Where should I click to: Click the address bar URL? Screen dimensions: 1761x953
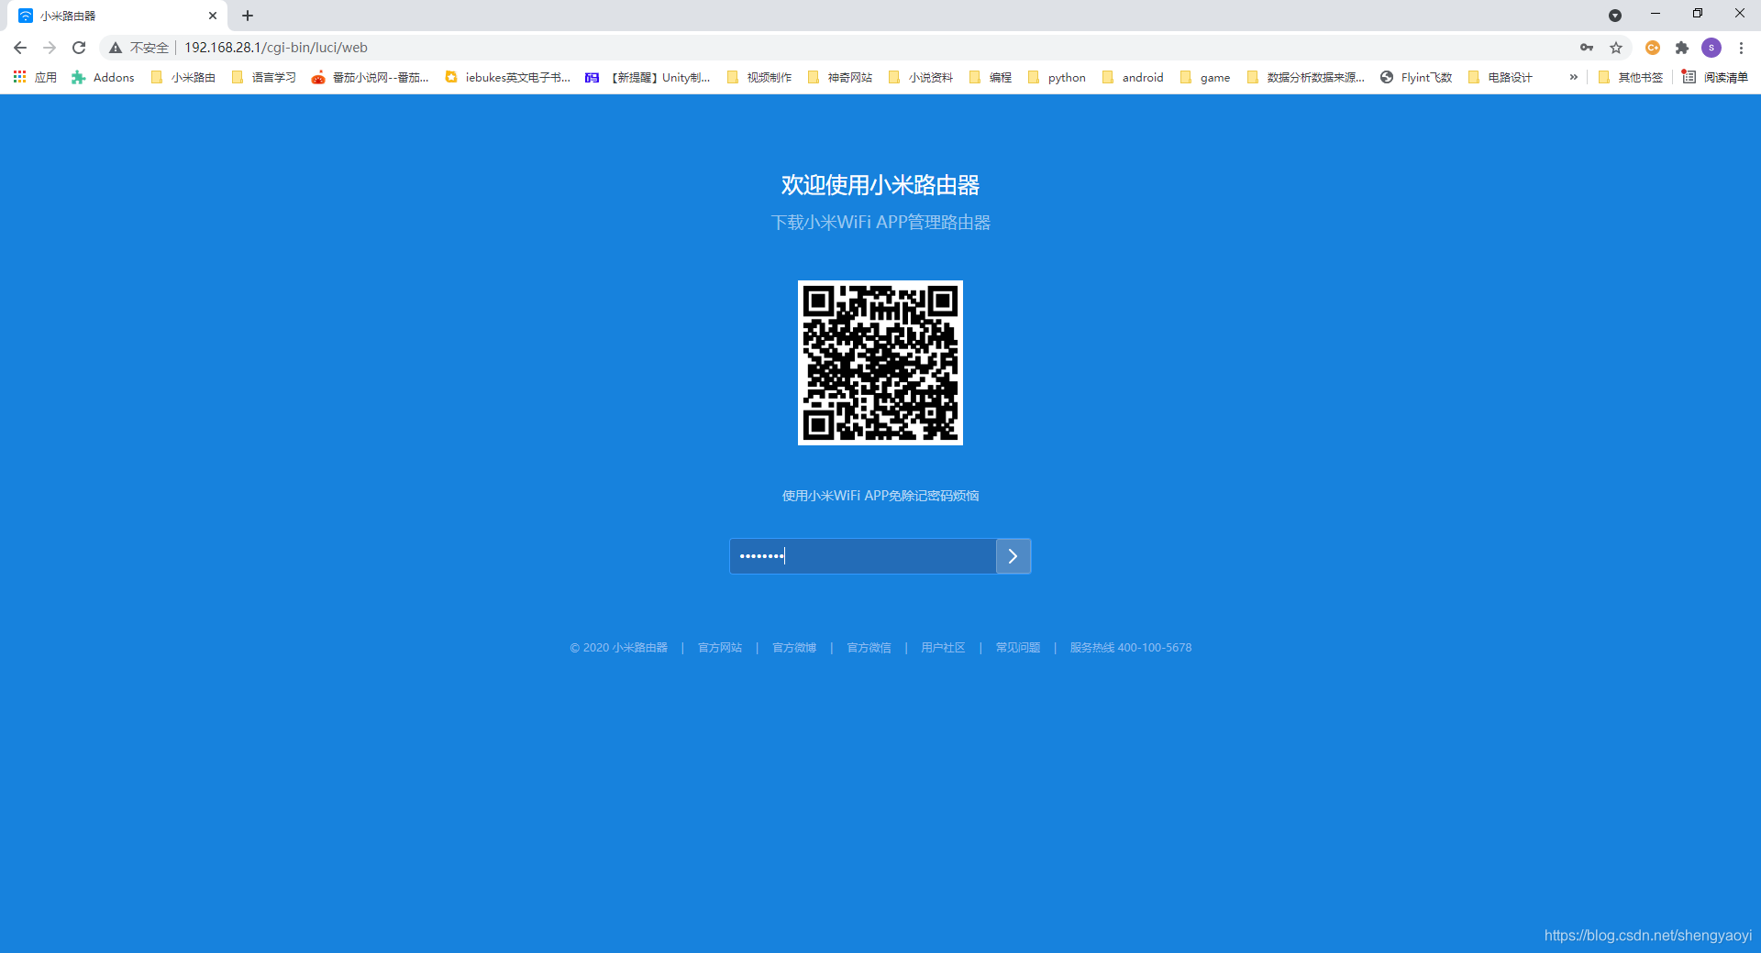coord(276,48)
